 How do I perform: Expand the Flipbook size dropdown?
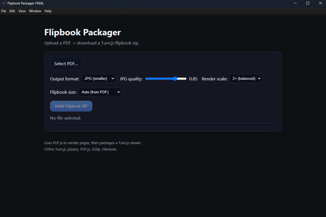(x=100, y=92)
